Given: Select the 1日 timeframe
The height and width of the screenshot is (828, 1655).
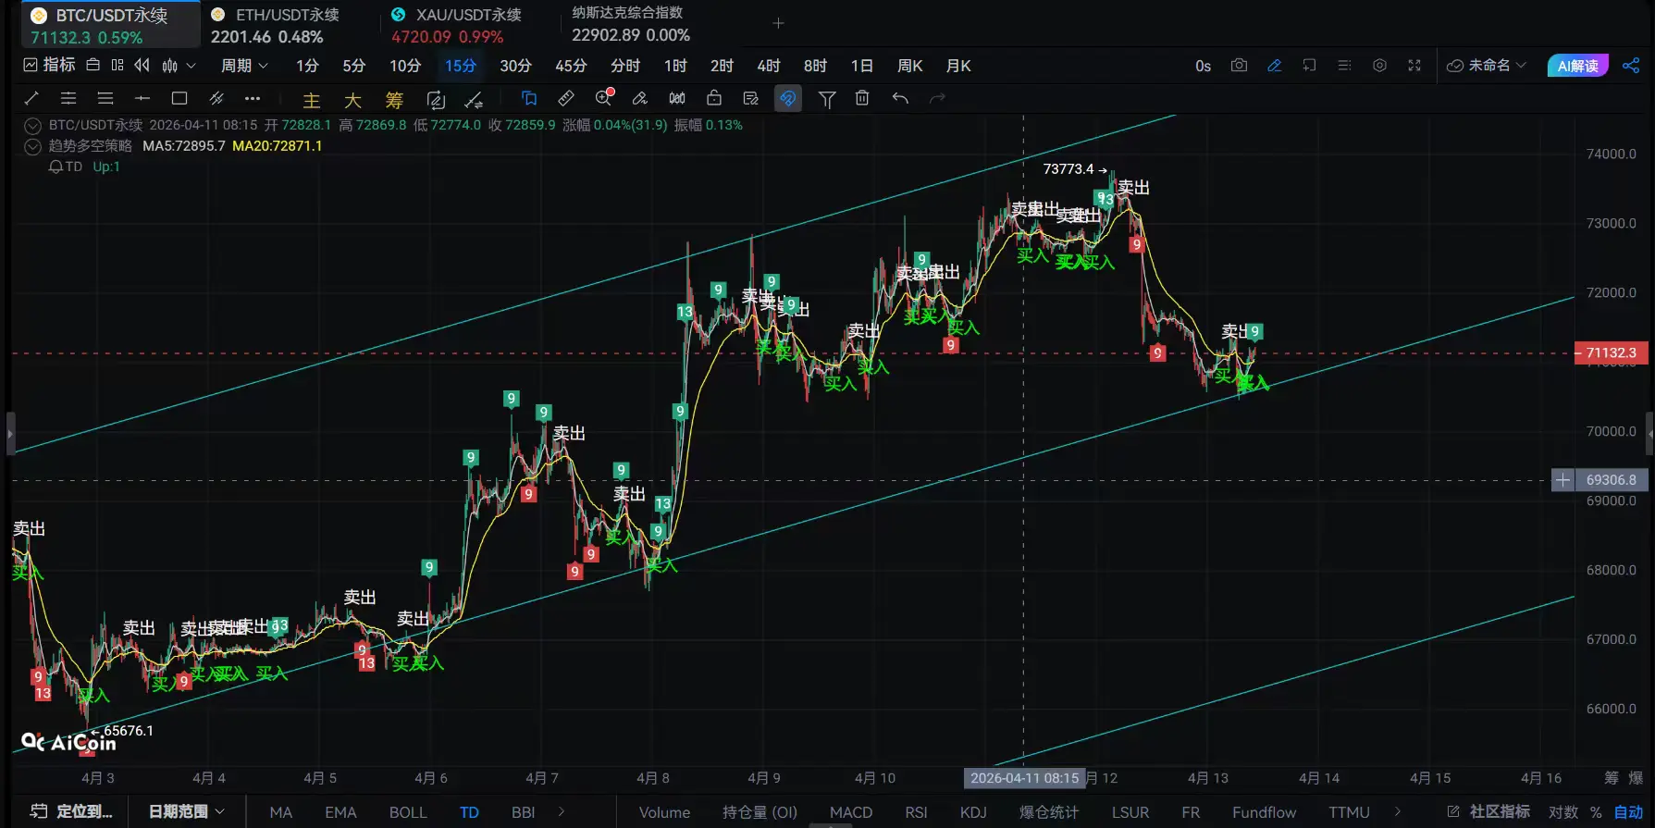Looking at the screenshot, I should point(862,66).
